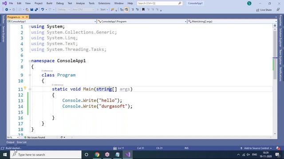Viewport: 284px width, 159px height.
Task: Undo the last edit
Action: coord(43,10)
